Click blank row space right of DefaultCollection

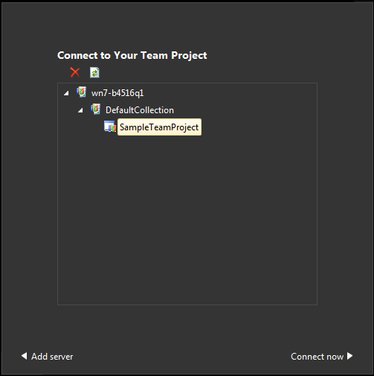pos(245,110)
